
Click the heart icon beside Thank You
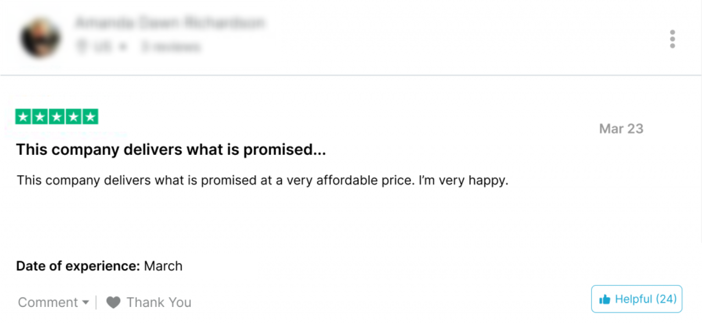(x=113, y=303)
